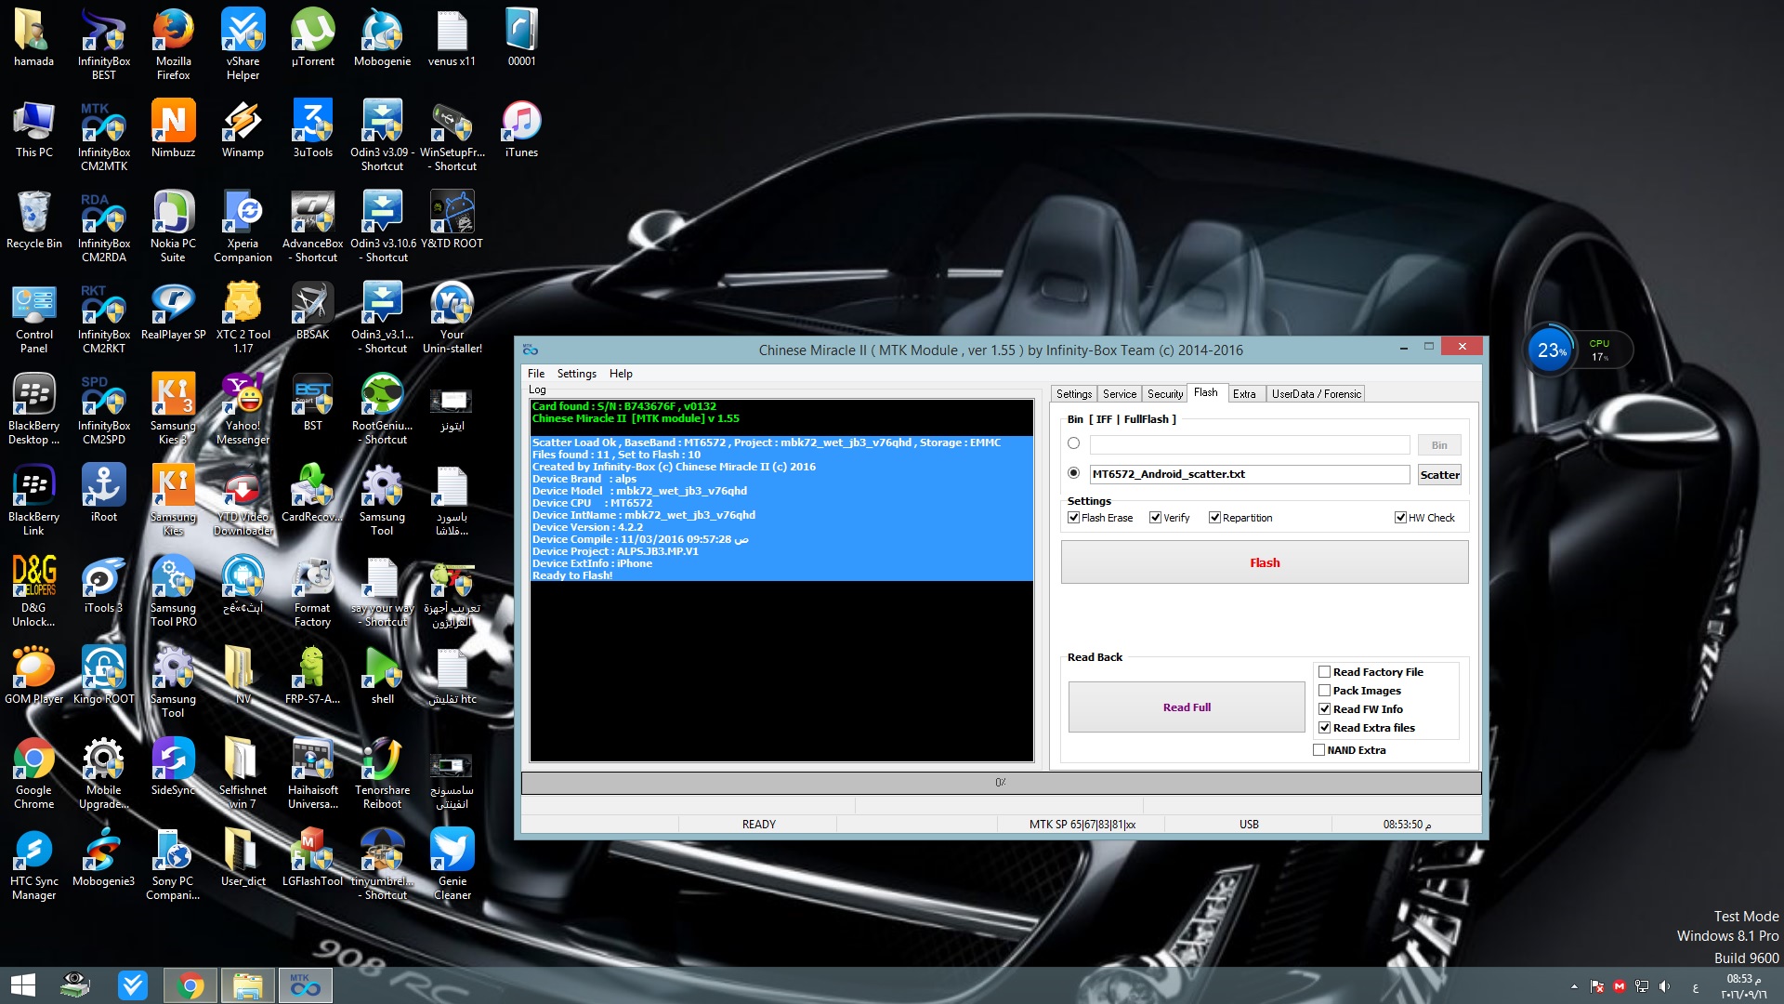1784x1004 pixels.
Task: Select InfinityBox CM2MTK desktop shortcut
Action: [103, 135]
